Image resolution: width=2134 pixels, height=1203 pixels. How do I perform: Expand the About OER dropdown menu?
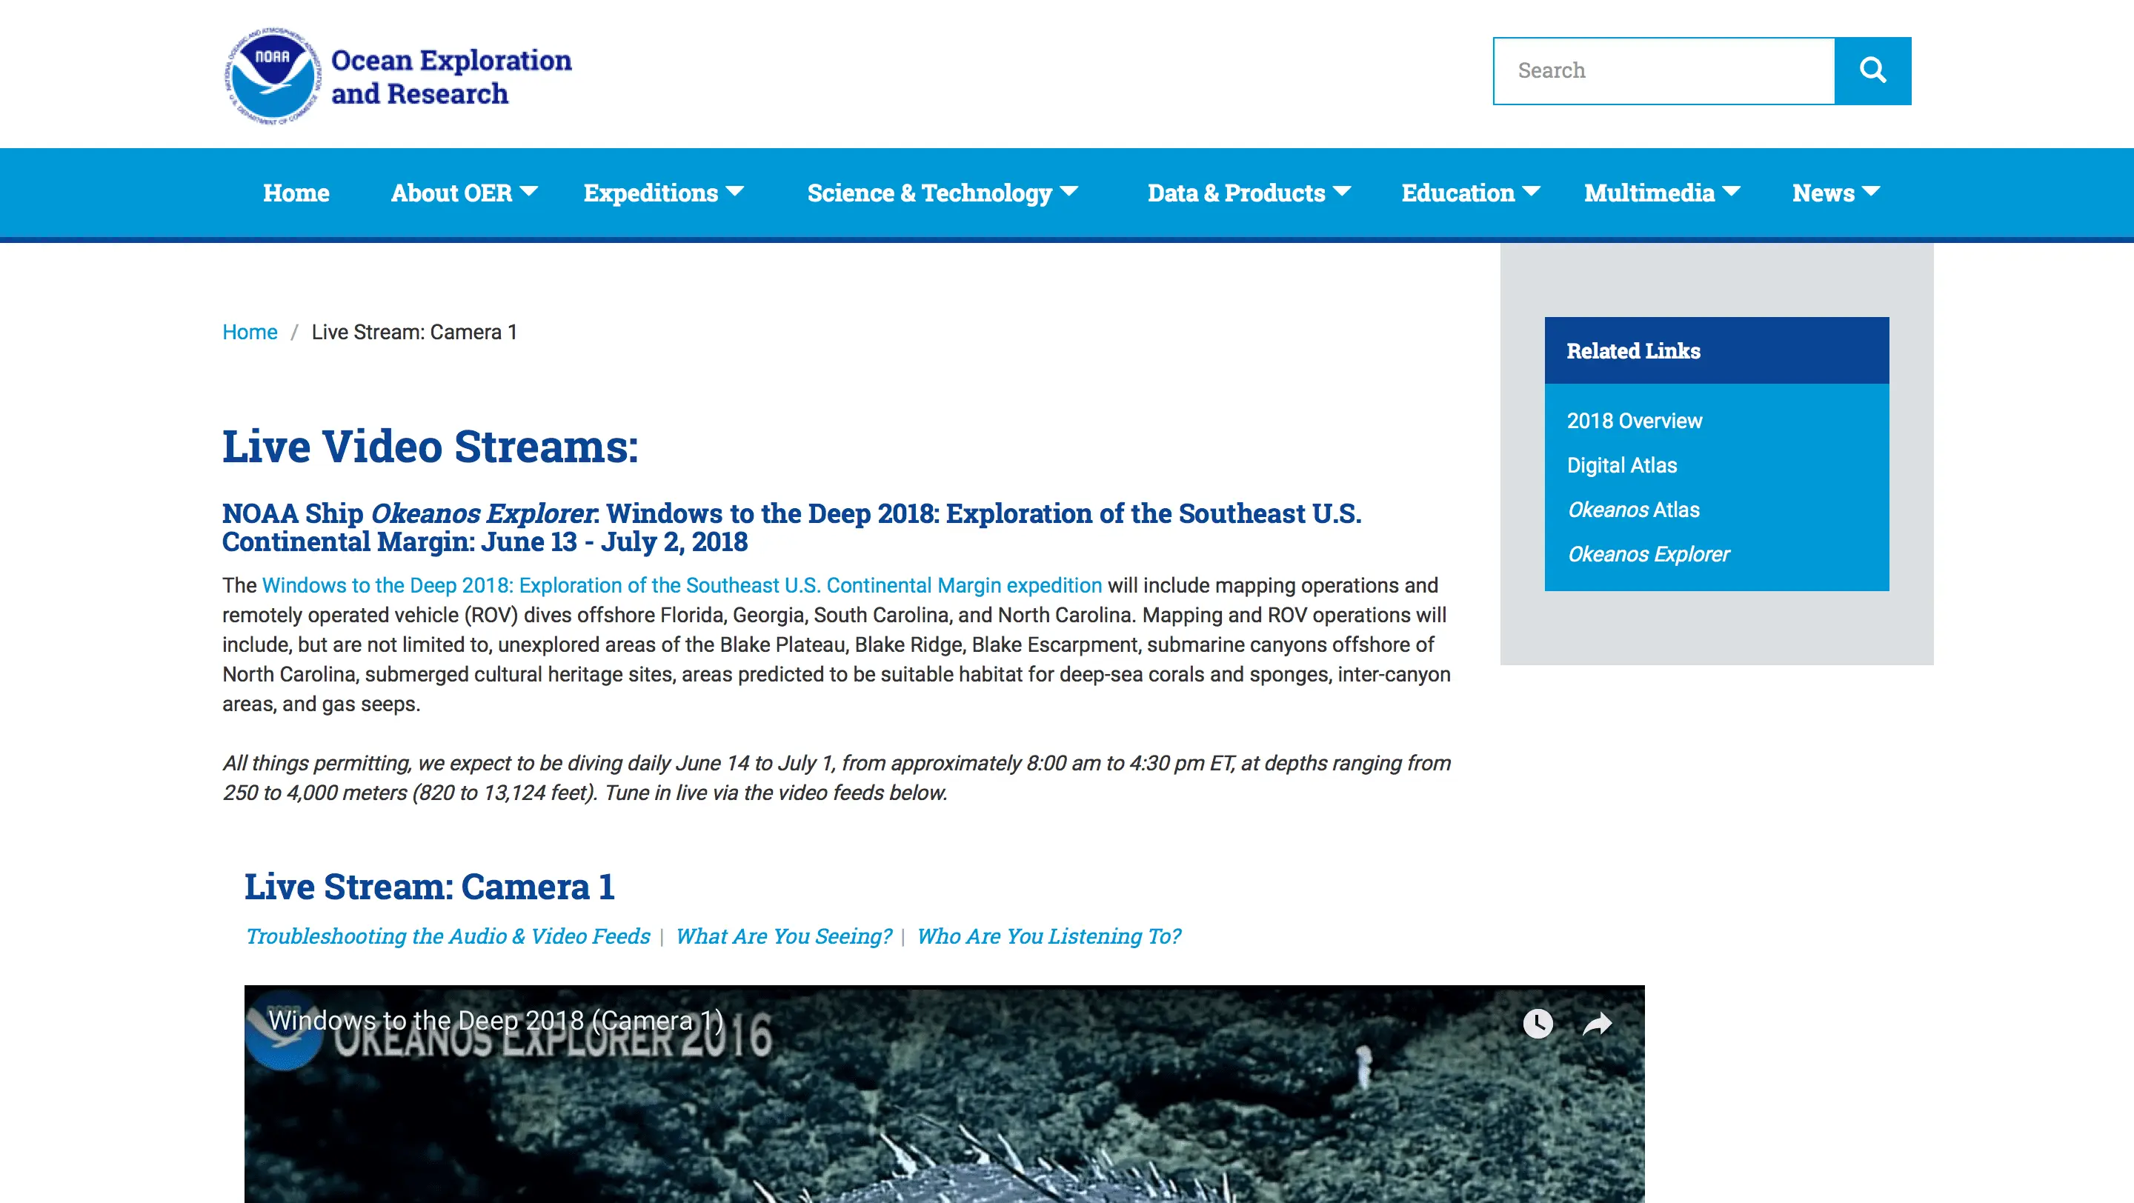tap(464, 193)
